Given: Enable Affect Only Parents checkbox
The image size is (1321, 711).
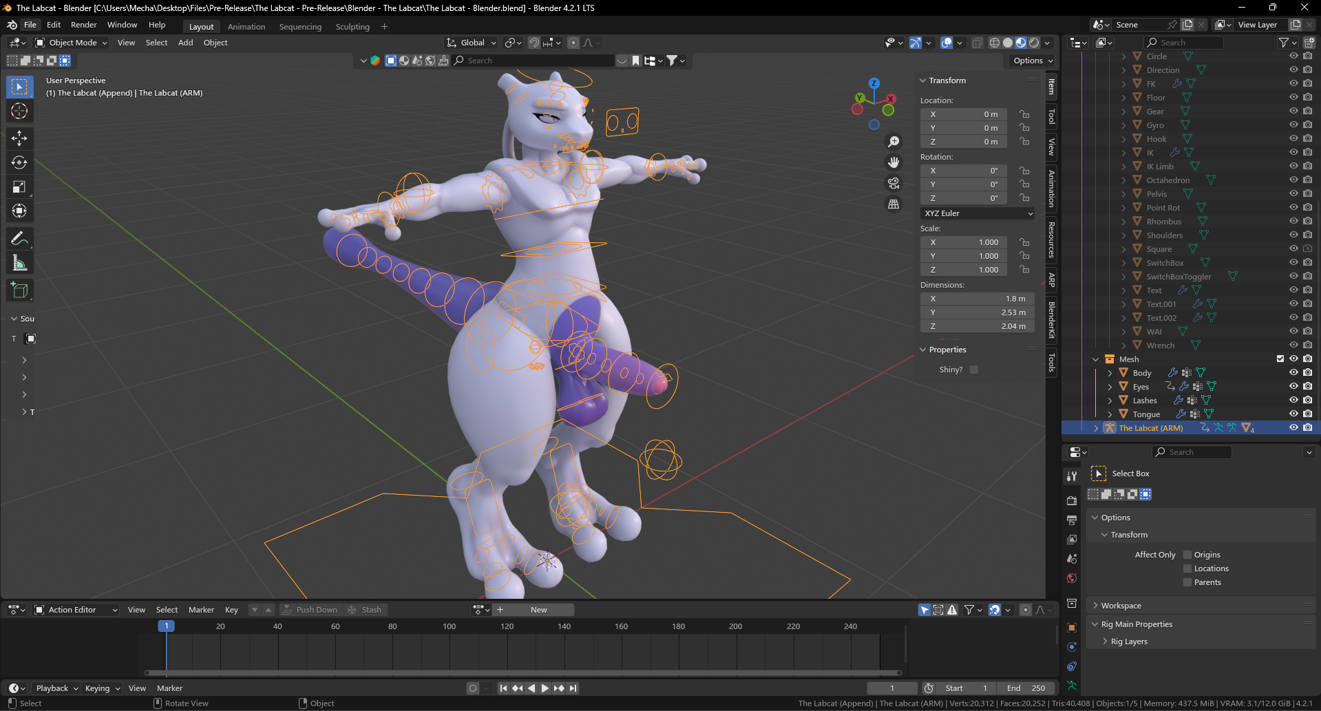Looking at the screenshot, I should [1187, 582].
